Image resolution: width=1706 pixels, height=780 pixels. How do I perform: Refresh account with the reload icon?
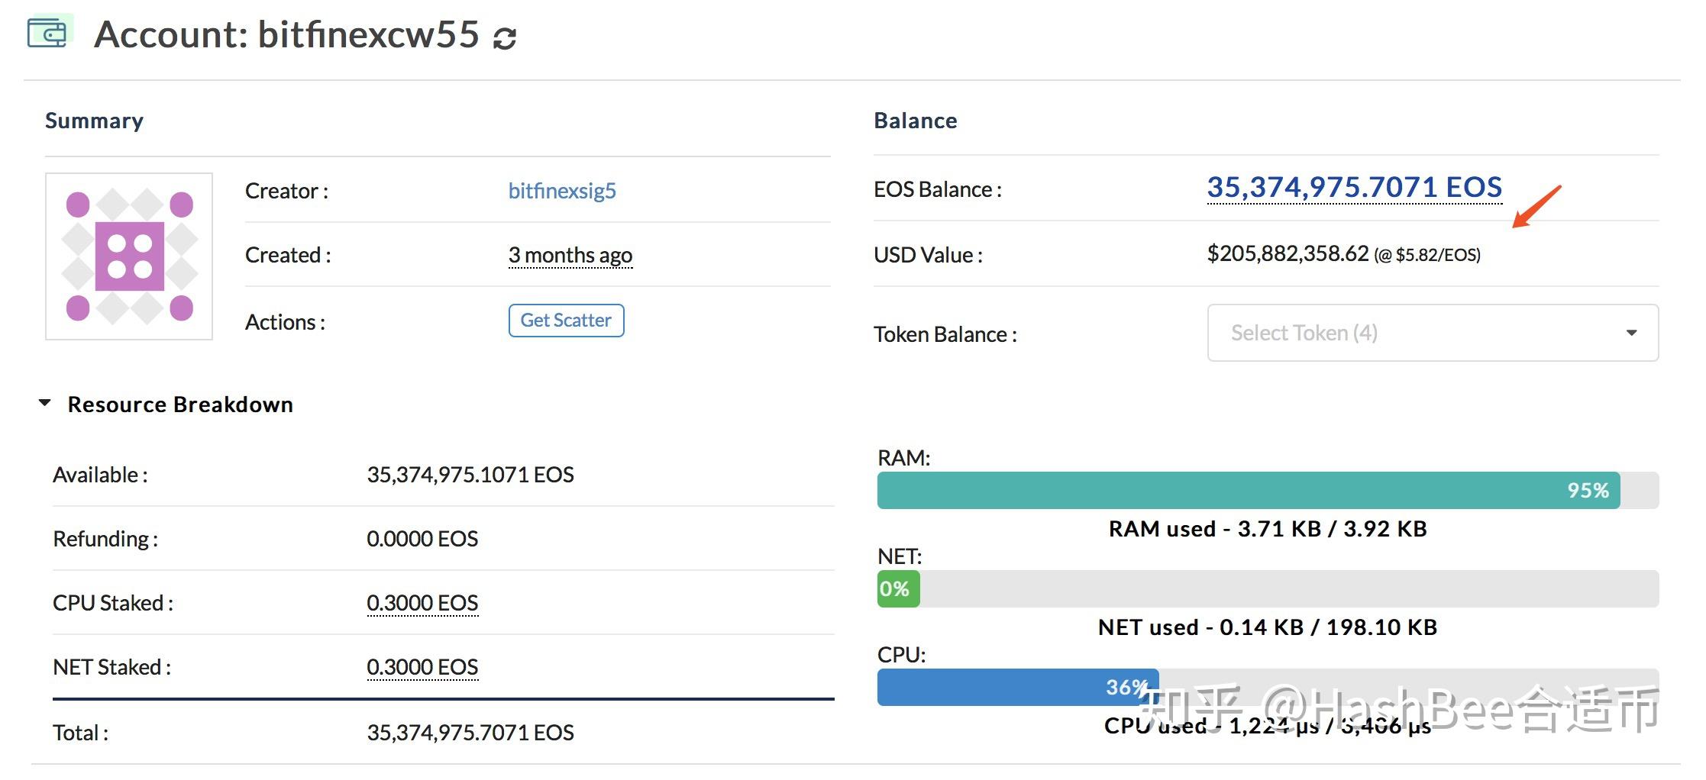point(505,38)
